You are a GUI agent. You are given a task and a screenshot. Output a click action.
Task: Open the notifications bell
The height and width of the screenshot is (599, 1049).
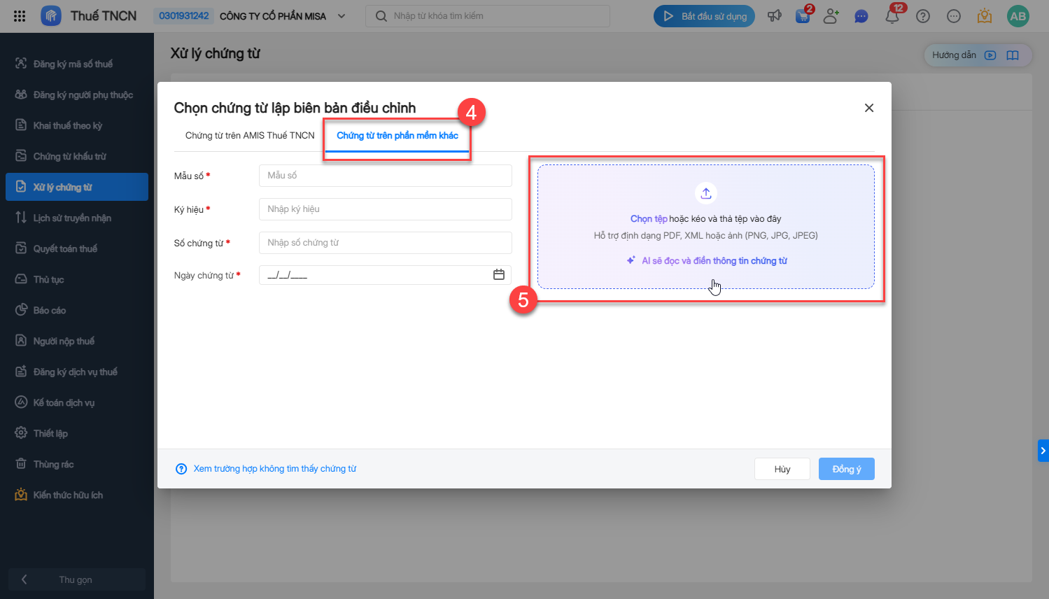click(x=892, y=17)
